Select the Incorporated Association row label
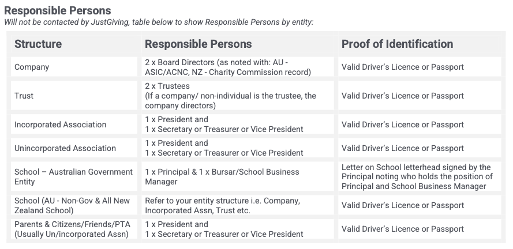 click(60, 124)
